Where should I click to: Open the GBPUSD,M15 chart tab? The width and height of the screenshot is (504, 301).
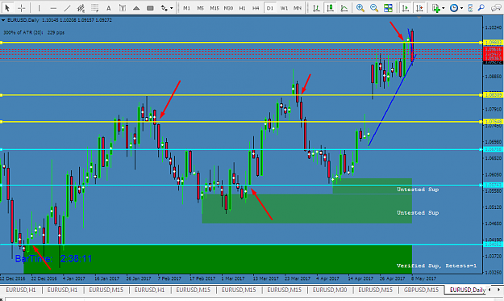click(x=421, y=290)
